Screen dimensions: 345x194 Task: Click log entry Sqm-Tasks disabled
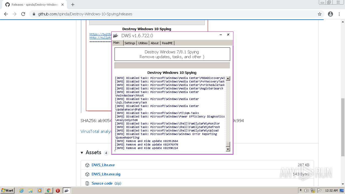157,113
